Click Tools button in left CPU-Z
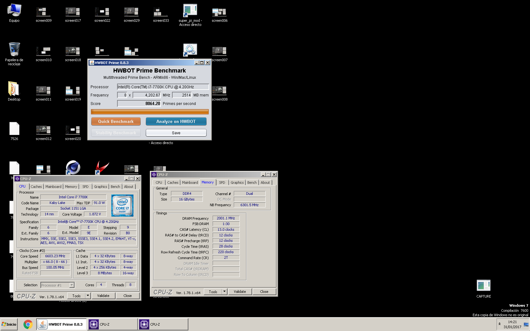The width and height of the screenshot is (530, 331). coord(77,296)
